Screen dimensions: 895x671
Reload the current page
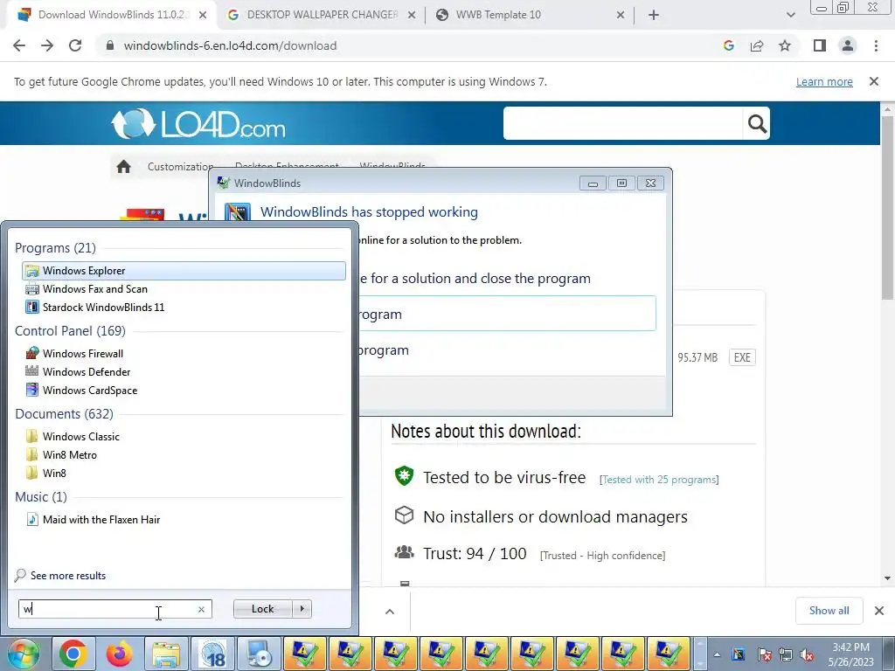coord(75,45)
